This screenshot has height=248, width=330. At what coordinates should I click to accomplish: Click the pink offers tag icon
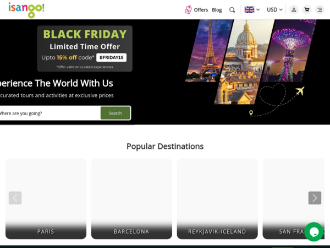click(x=188, y=10)
